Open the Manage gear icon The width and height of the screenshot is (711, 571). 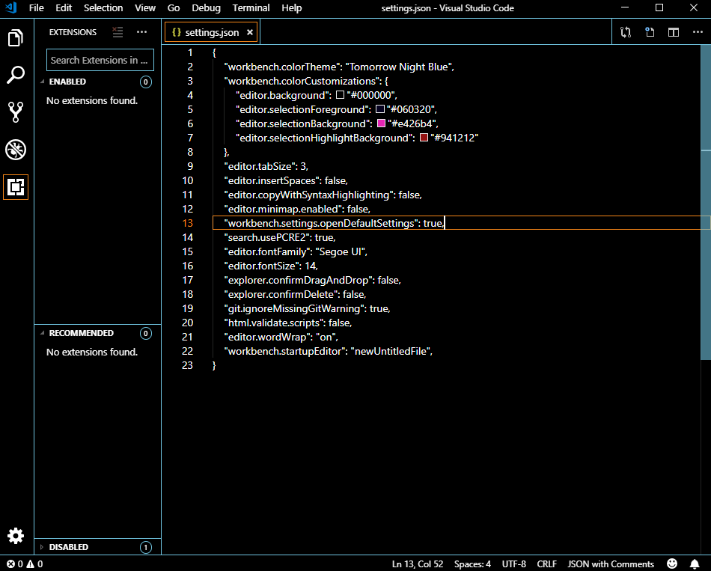point(16,536)
